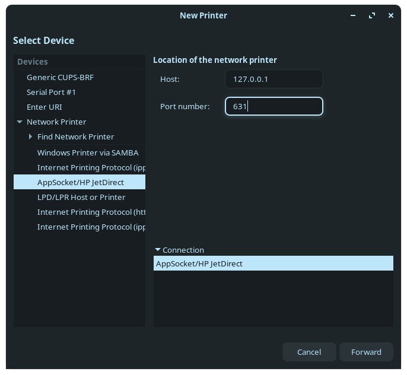Focus the Port number field

tap(274, 106)
